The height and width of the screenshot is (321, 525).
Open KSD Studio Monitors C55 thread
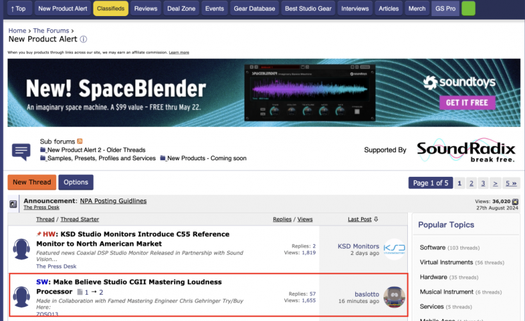pyautogui.click(x=133, y=239)
